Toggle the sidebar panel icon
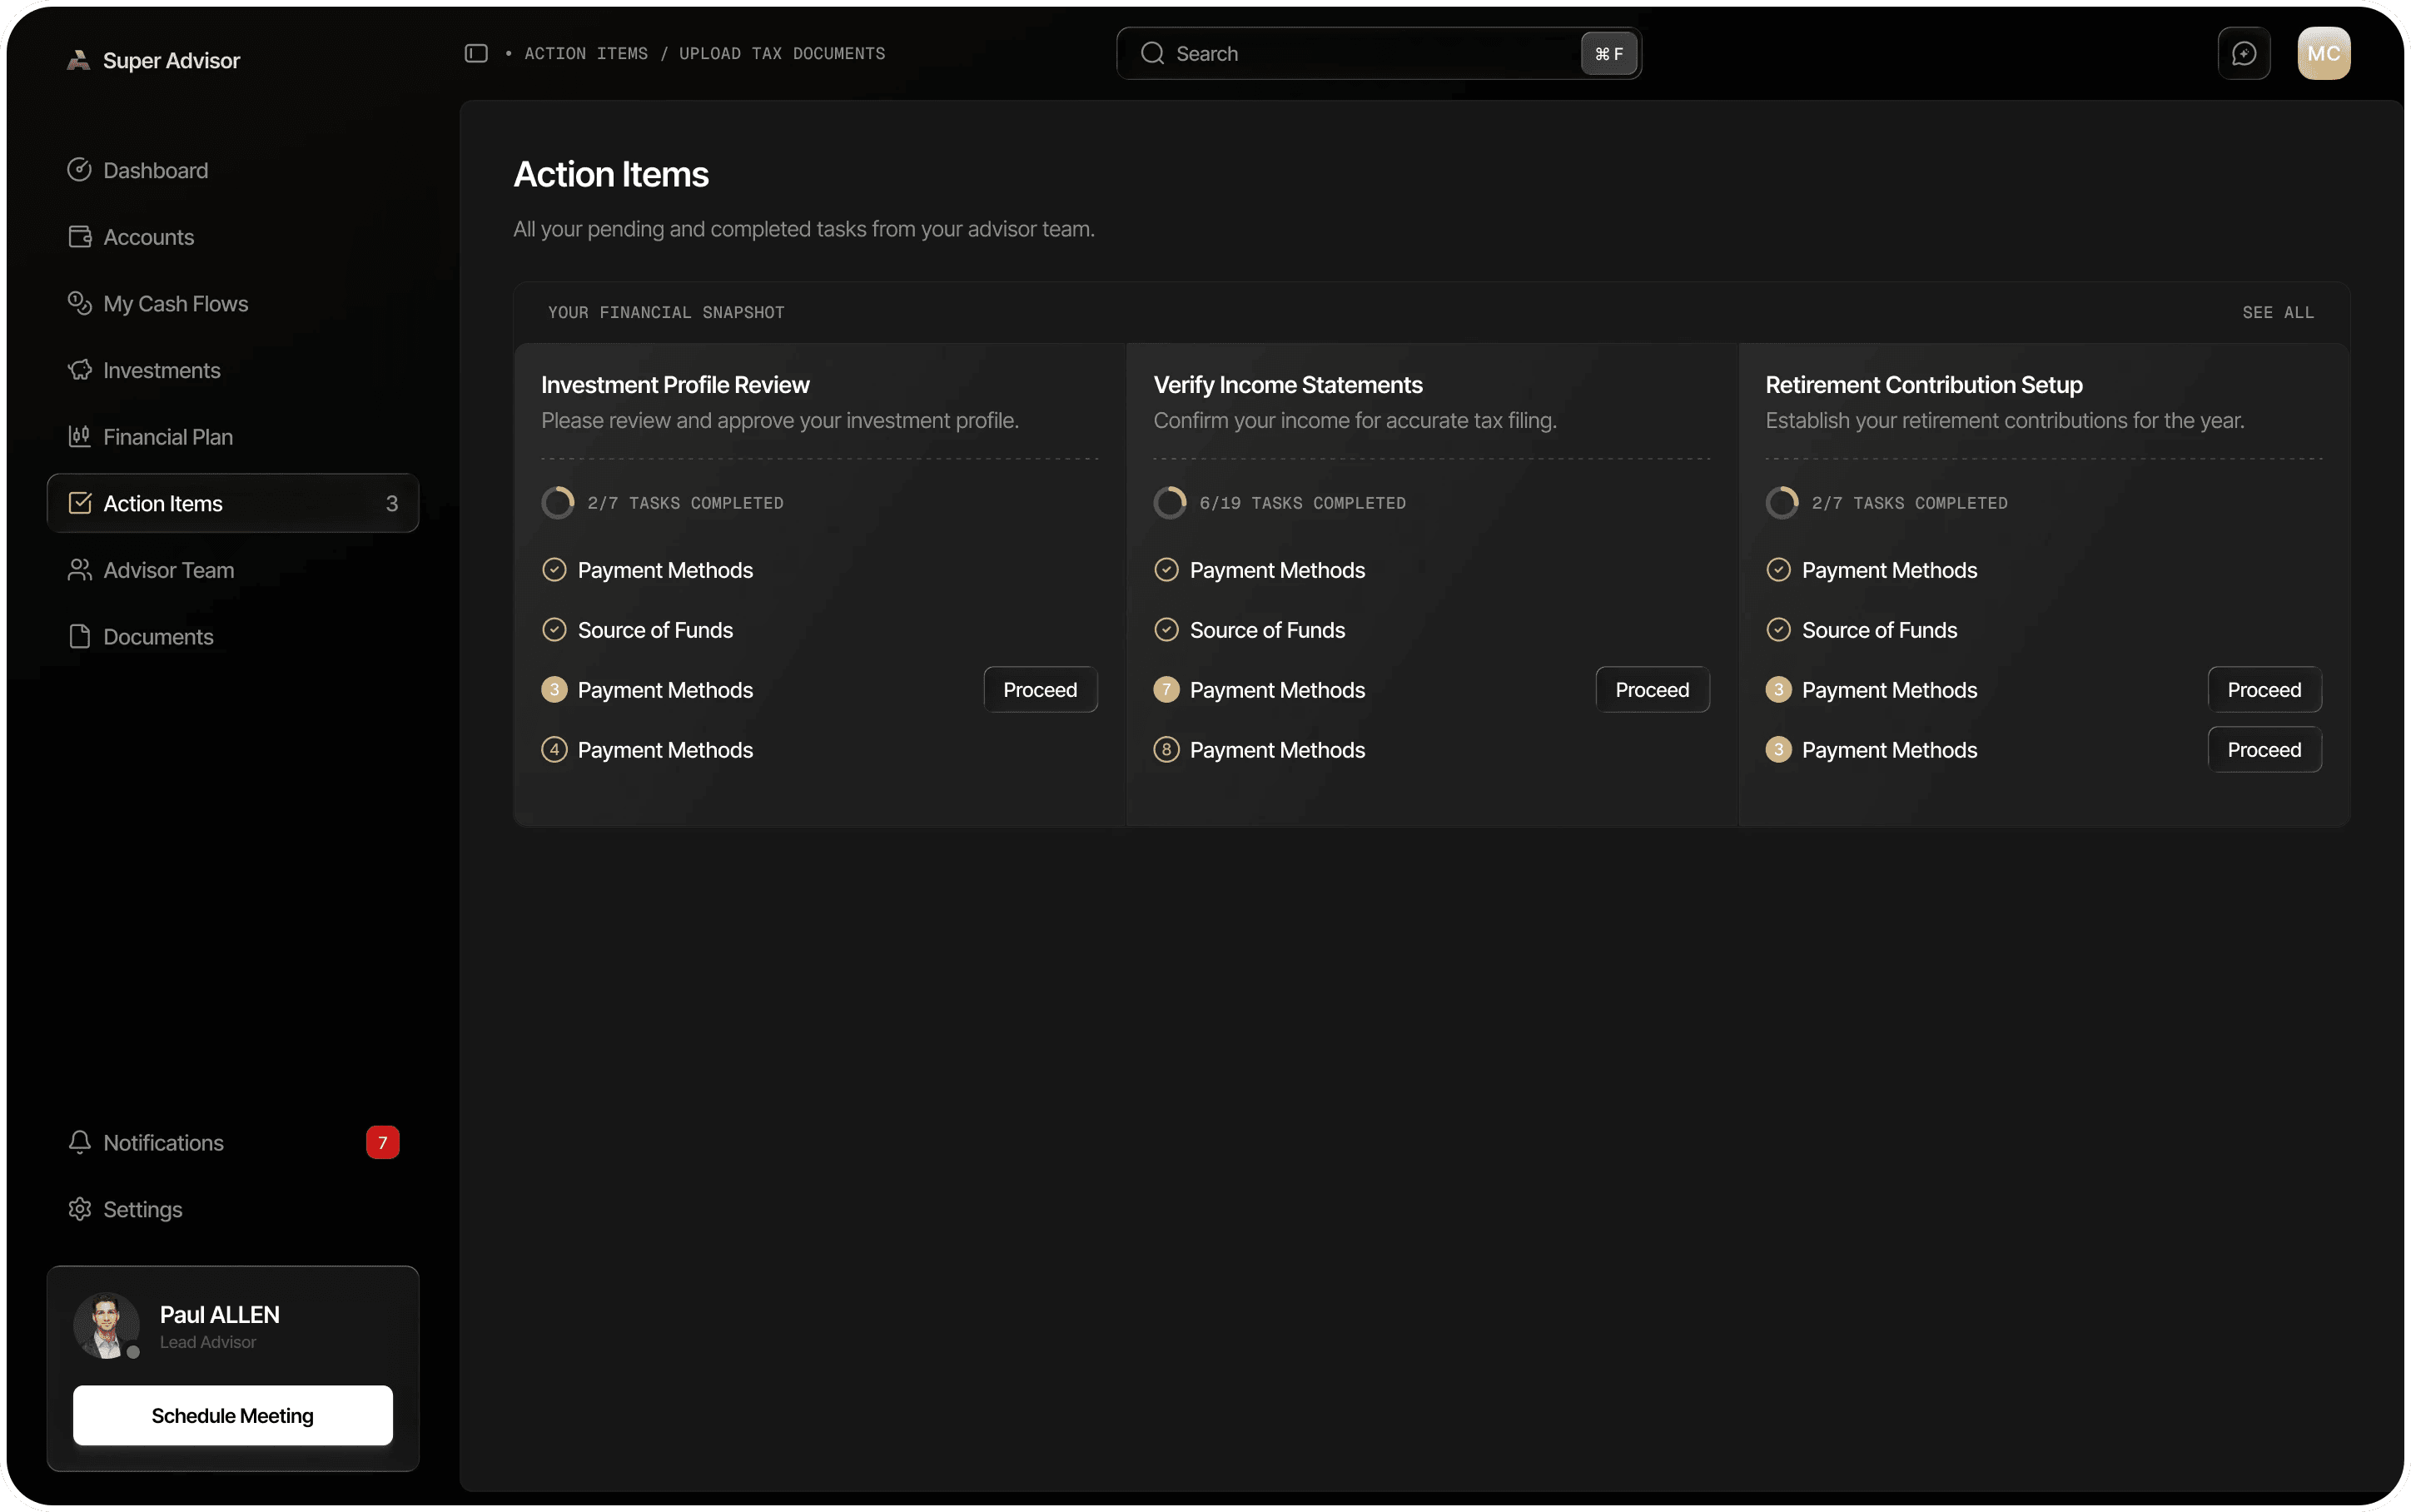Viewport: 2411px width, 1512px height. click(x=476, y=53)
